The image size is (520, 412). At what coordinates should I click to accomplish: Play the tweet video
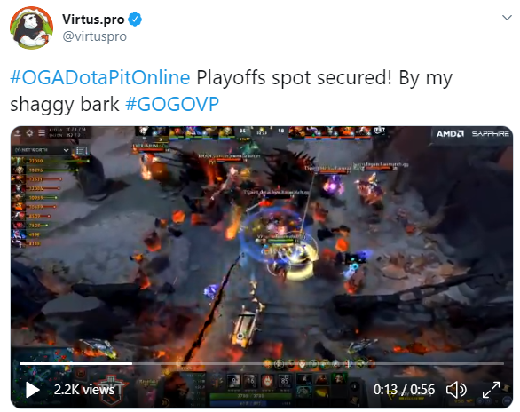(x=33, y=390)
